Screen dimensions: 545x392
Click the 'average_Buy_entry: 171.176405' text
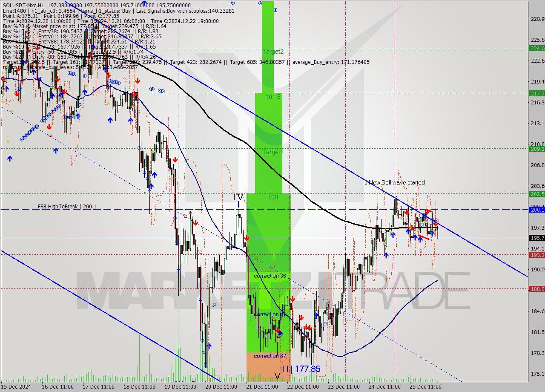click(330, 62)
